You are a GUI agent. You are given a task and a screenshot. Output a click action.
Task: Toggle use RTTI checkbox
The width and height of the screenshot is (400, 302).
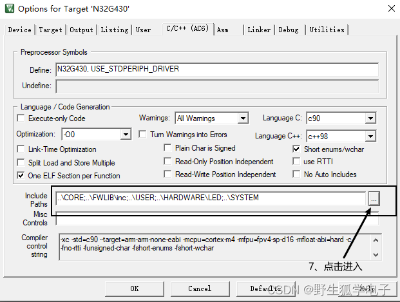tap(296, 161)
